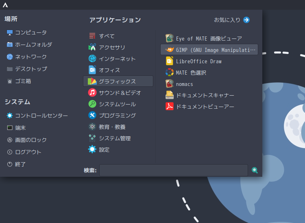Click the ネットワーク label
The width and height of the screenshot is (305, 223).
[x=31, y=57]
